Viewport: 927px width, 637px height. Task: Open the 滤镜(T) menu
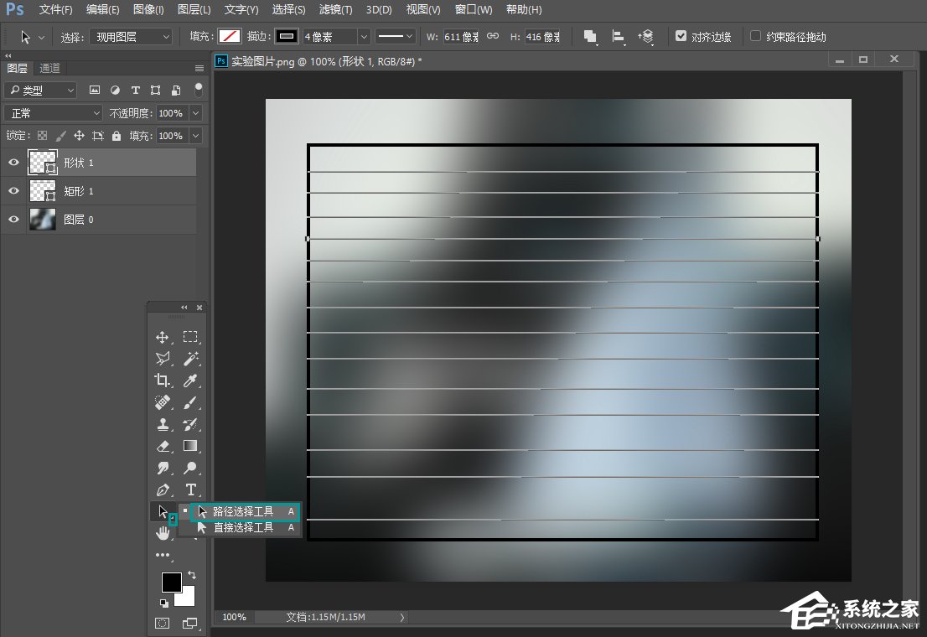[x=335, y=10]
